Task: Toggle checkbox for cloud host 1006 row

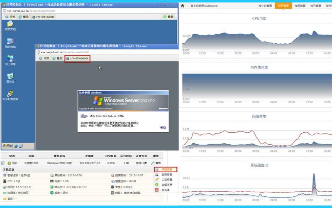Action: point(3,163)
